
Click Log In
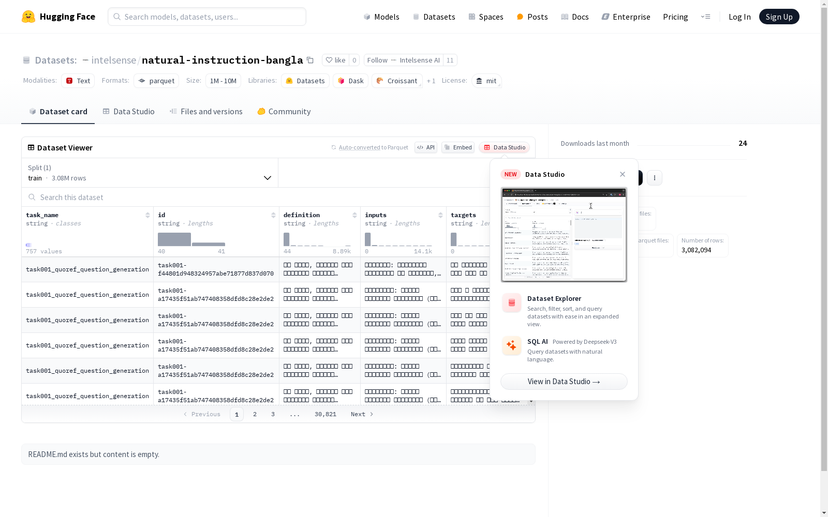[740, 17]
